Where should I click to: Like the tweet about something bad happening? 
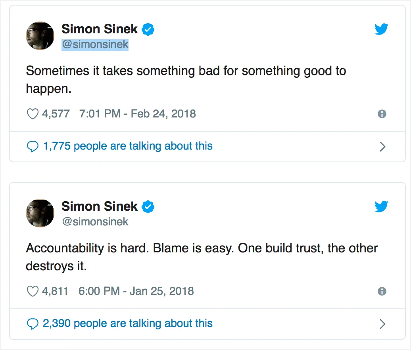[x=32, y=114]
